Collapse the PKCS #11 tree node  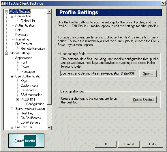point(18,99)
